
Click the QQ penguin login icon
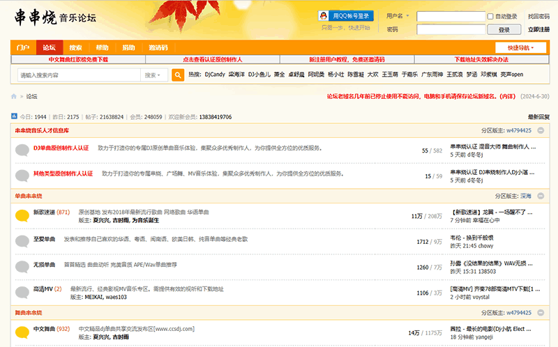click(323, 15)
